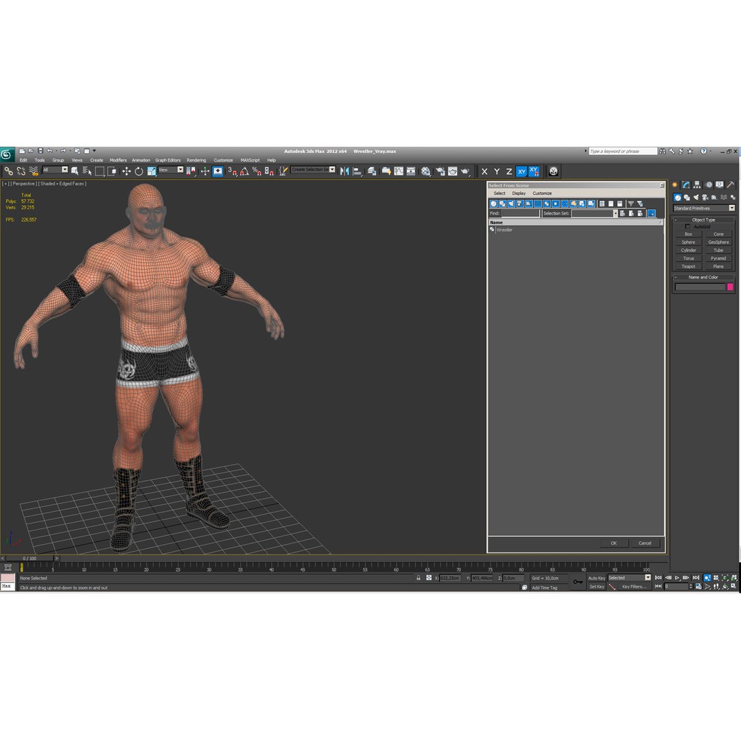Click the Undo arrow in quick access toolbar

(49, 151)
